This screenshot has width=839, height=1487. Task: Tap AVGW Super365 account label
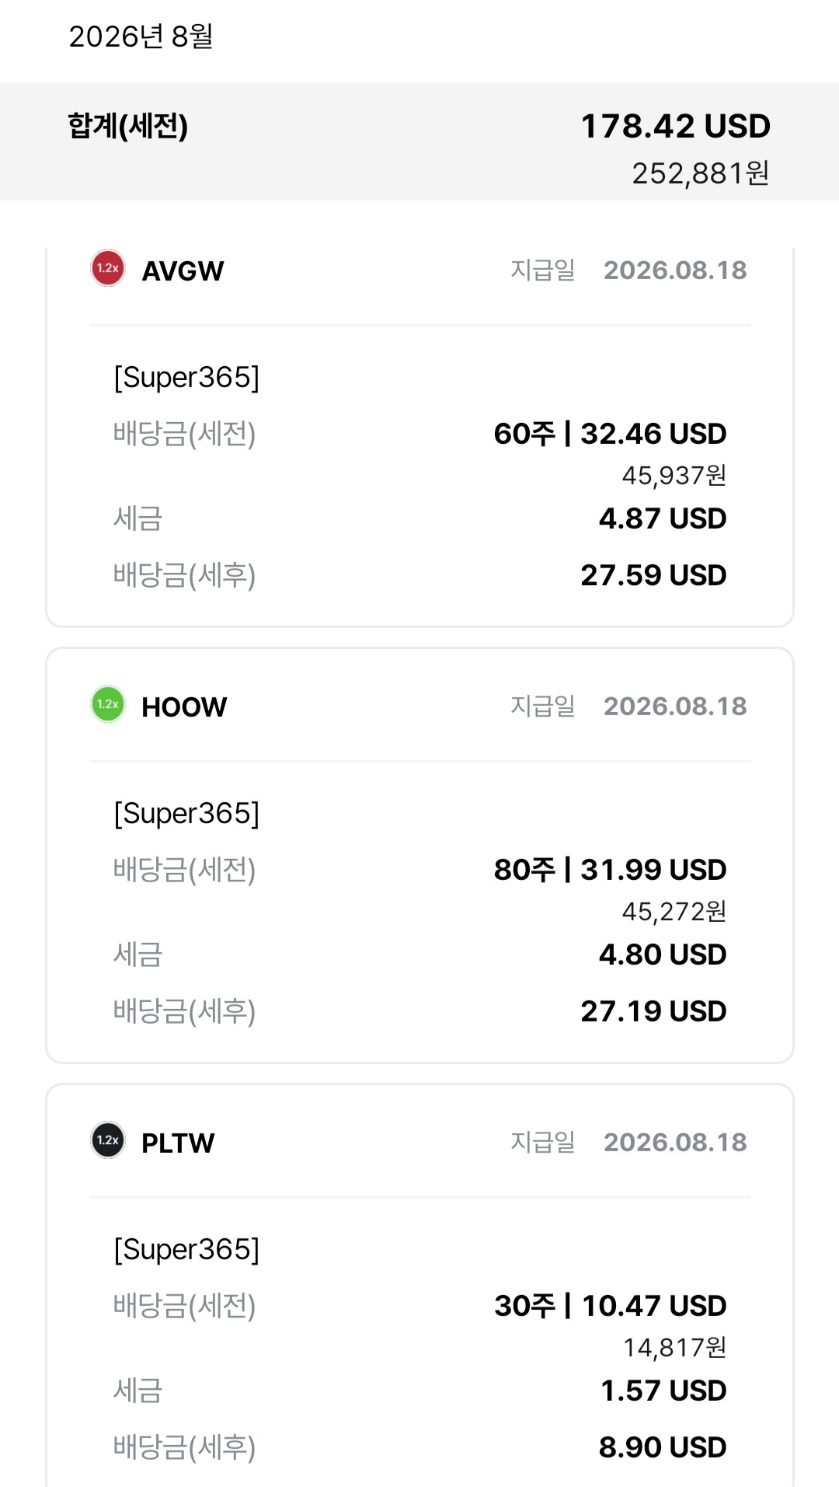pos(186,377)
